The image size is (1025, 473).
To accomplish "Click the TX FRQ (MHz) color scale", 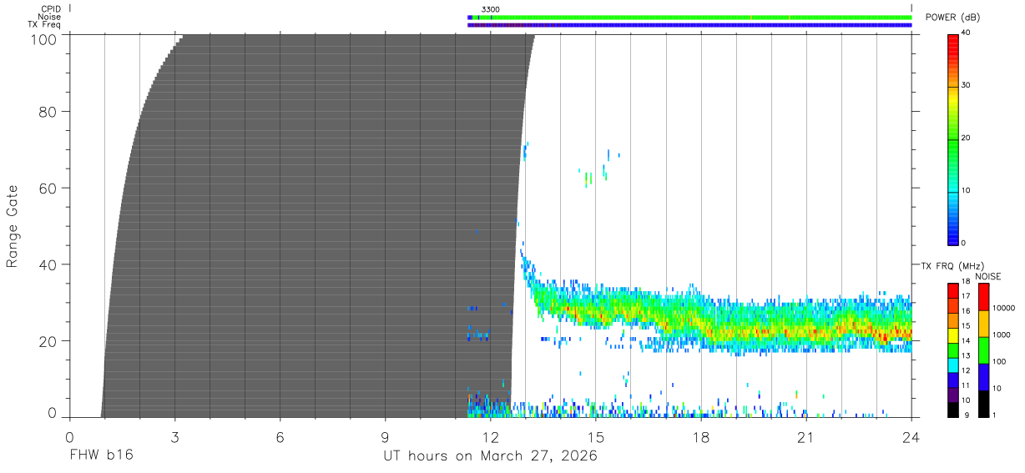I will click(953, 350).
